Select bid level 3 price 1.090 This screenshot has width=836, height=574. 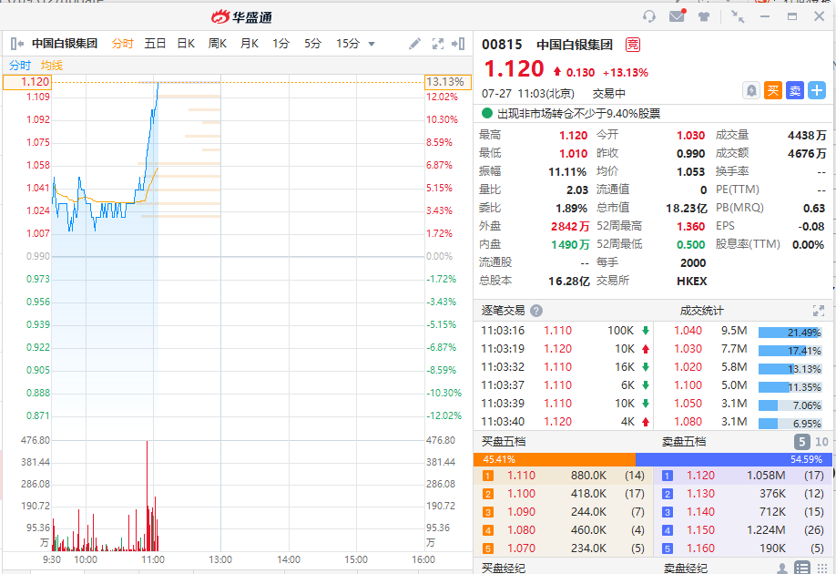click(x=522, y=511)
